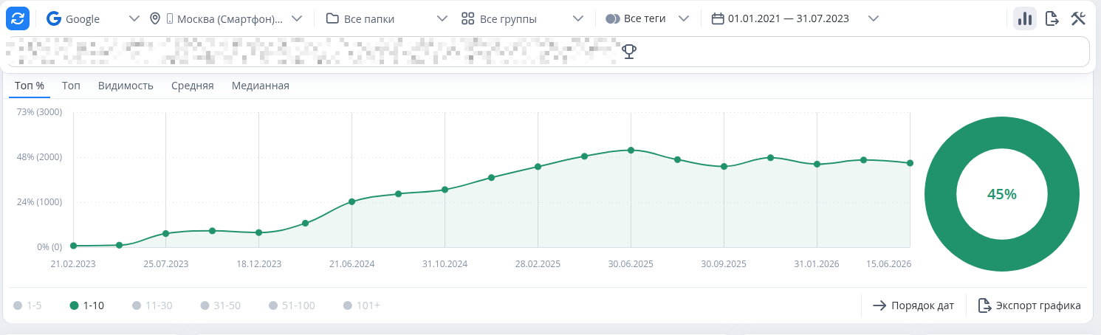
Task: Click the chart point at 25.07.2023
Action: (165, 233)
